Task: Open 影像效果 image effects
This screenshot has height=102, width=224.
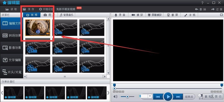Action: (11, 48)
